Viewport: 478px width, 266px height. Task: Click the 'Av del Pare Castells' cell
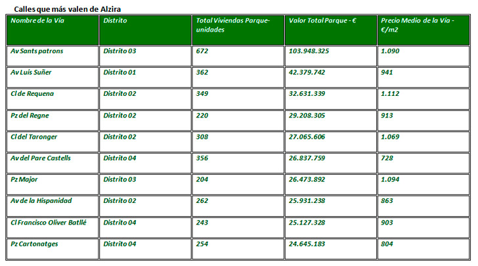coord(41,158)
